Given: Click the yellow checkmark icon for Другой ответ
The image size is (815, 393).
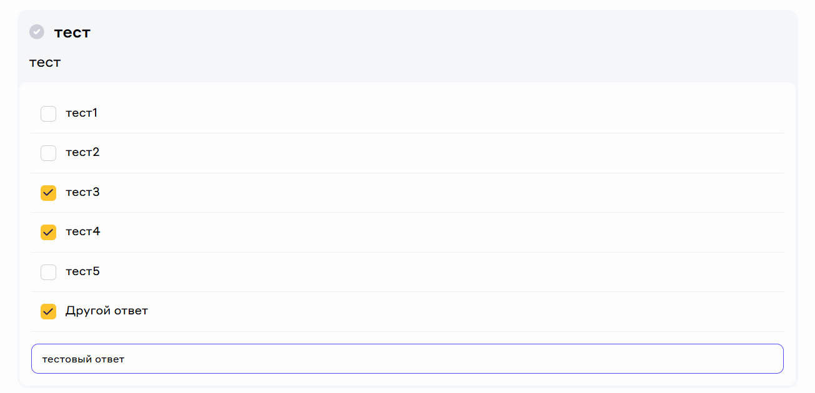Looking at the screenshot, I should [x=49, y=311].
